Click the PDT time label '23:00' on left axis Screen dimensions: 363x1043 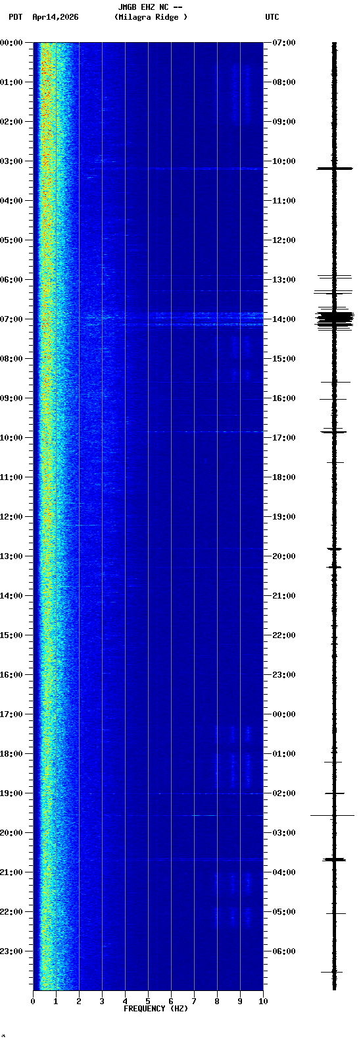[x=11, y=951]
